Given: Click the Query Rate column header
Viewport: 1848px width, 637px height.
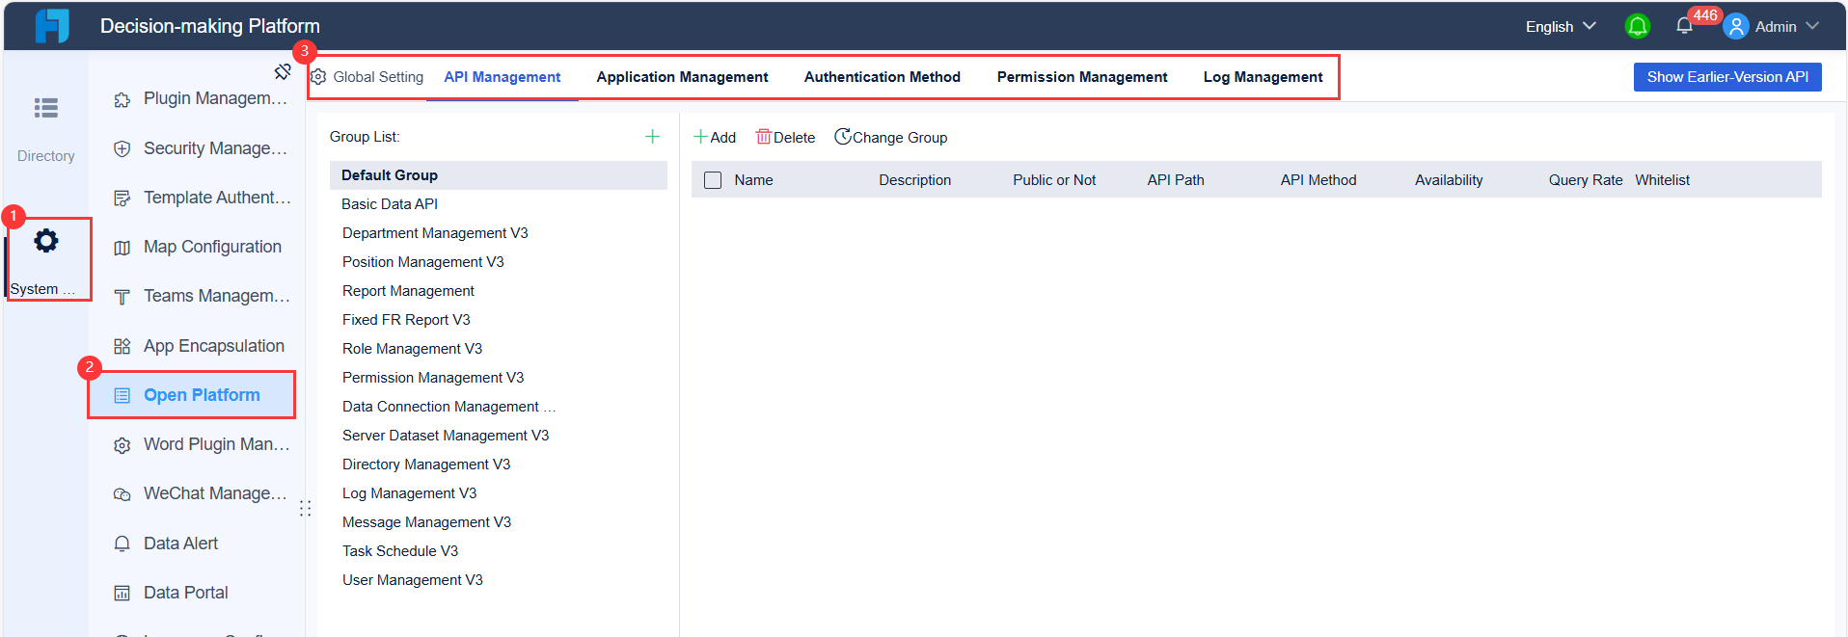Looking at the screenshot, I should [1586, 180].
